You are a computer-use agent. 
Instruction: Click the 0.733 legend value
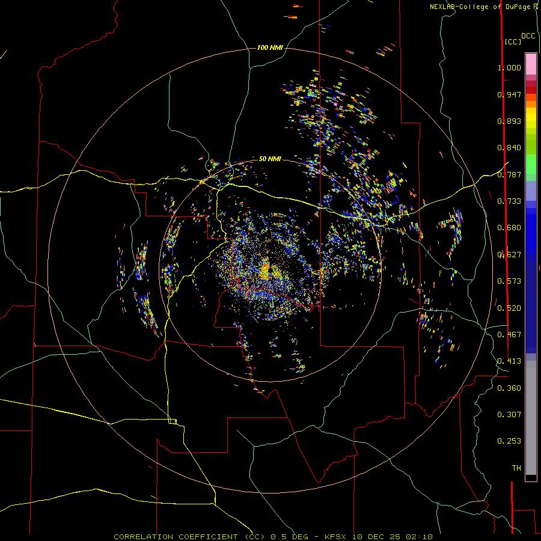tap(509, 201)
